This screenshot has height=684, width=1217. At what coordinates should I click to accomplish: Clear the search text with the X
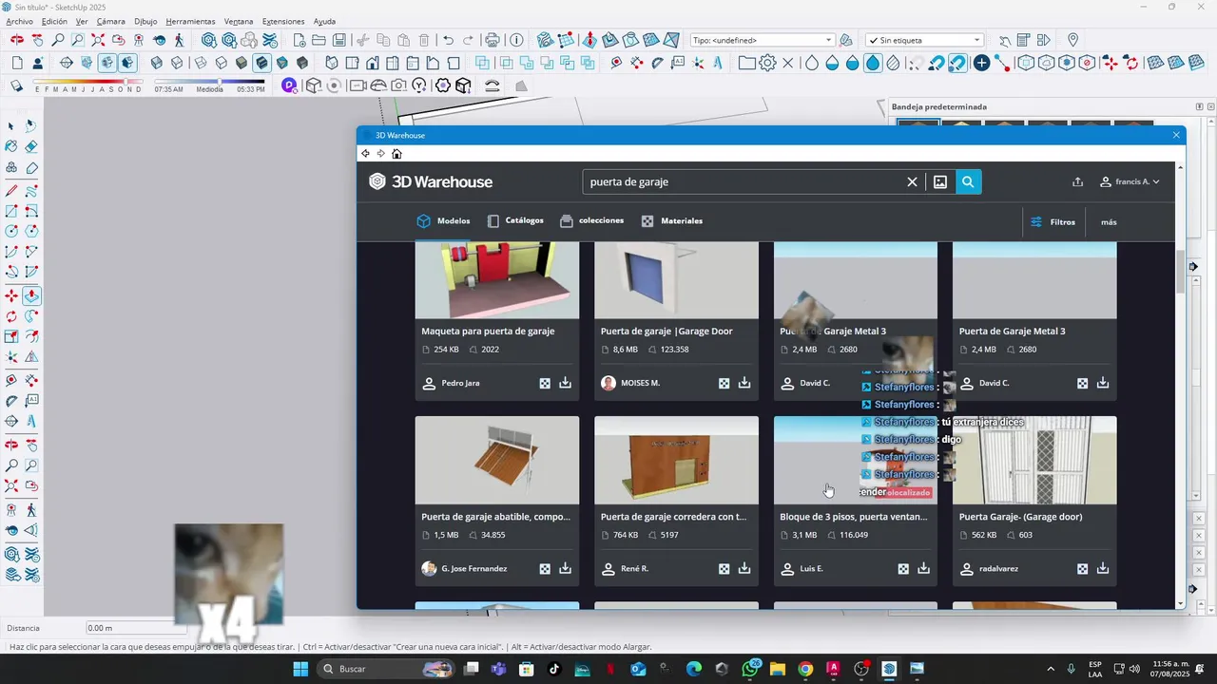(912, 181)
